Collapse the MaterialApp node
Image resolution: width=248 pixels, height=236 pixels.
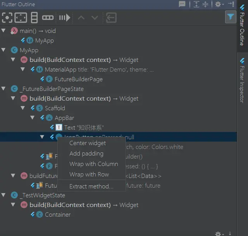tap(22, 69)
